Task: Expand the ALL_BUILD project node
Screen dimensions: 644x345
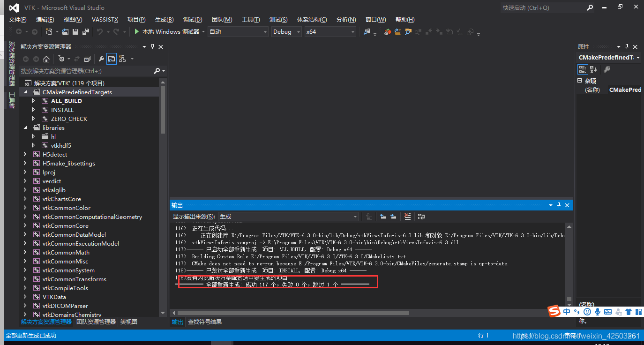Action: [33, 101]
